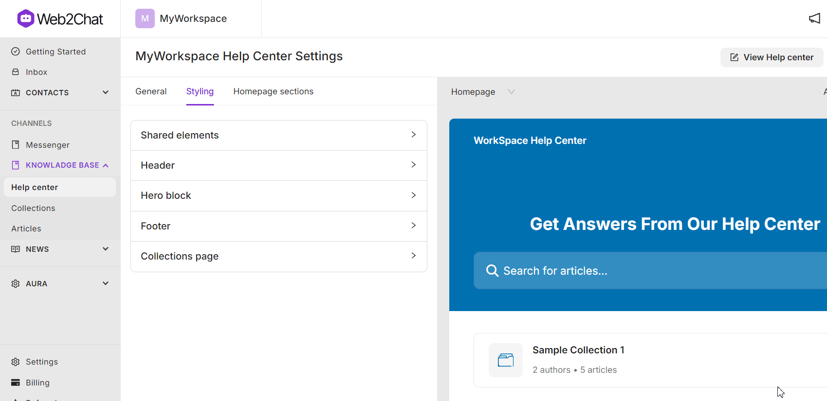
Task: Expand the Hero block styling row
Action: click(x=279, y=195)
